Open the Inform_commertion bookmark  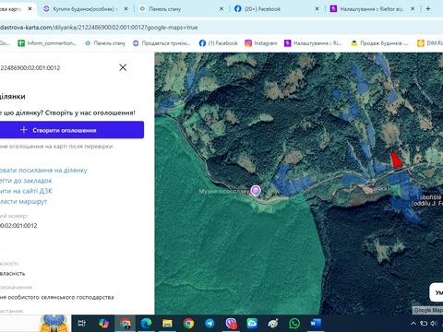point(47,43)
